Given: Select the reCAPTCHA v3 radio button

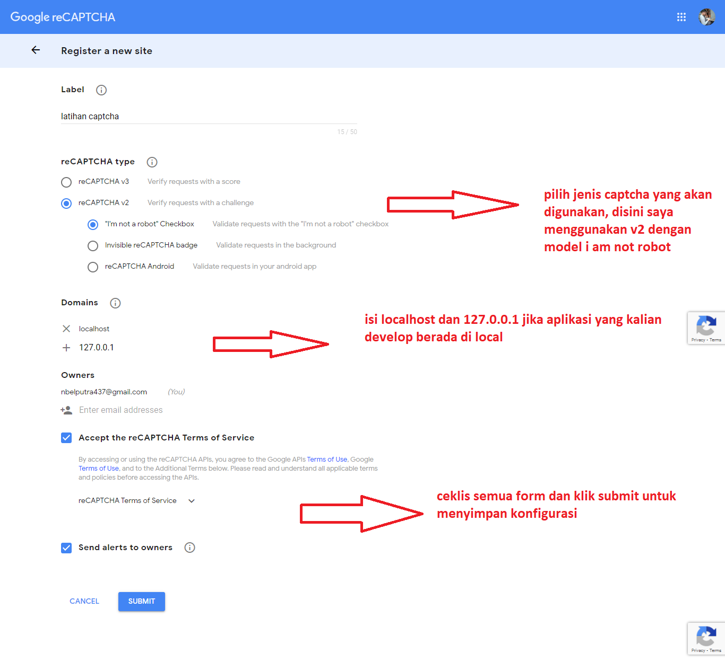Looking at the screenshot, I should [x=66, y=182].
